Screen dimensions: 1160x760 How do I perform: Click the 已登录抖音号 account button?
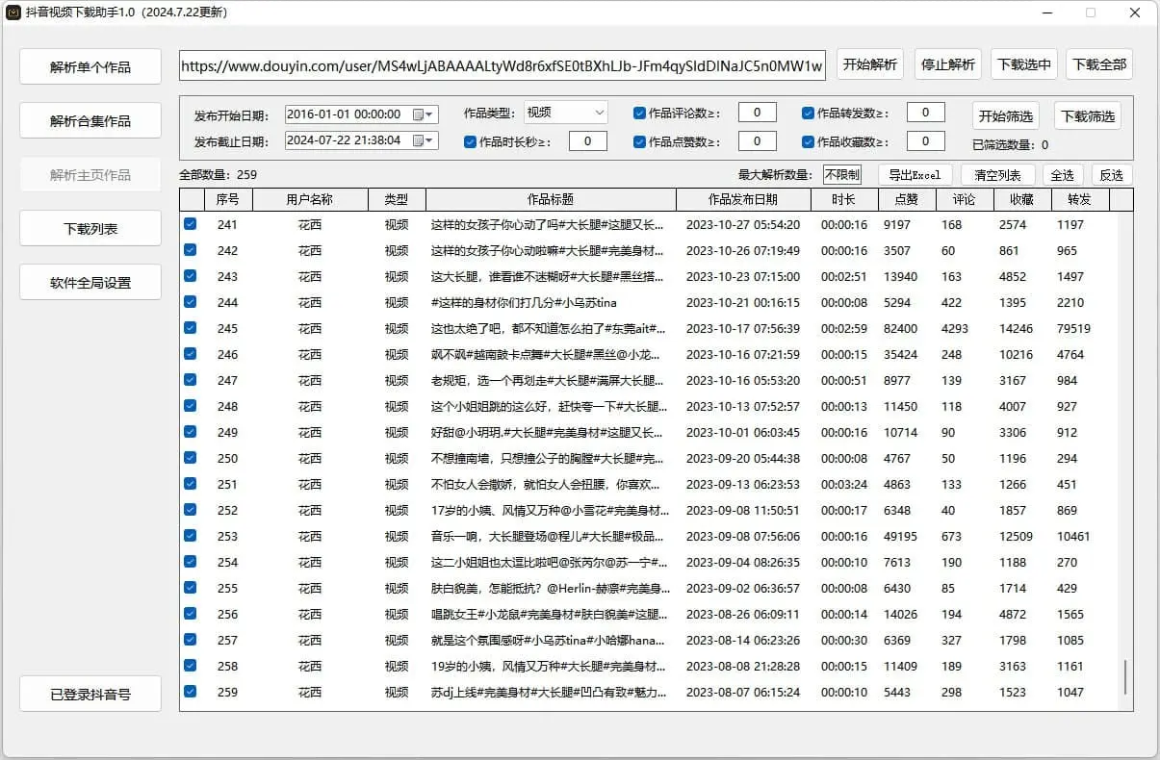tap(90, 693)
